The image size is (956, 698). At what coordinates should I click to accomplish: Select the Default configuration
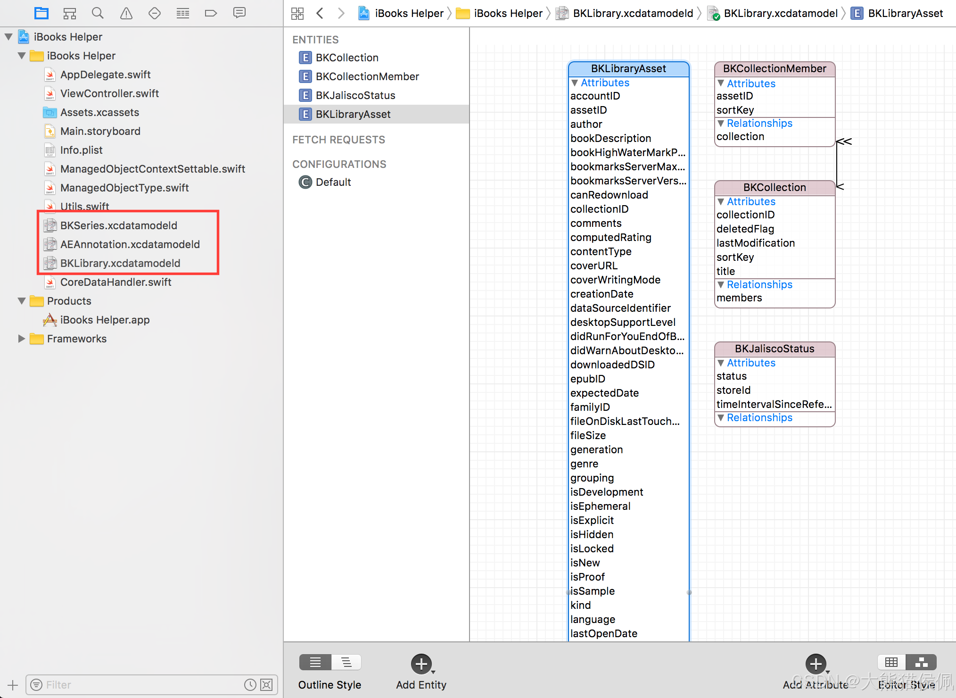tap(333, 182)
